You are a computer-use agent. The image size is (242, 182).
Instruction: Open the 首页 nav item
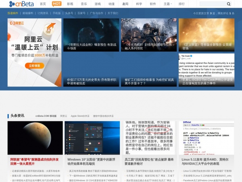[43, 4]
